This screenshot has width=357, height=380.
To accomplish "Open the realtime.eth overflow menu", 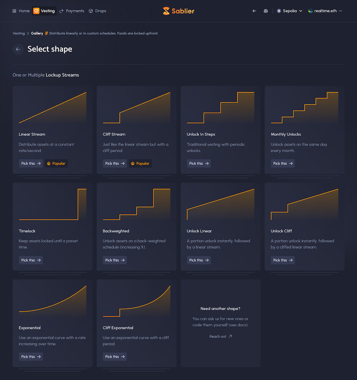I will (x=341, y=11).
